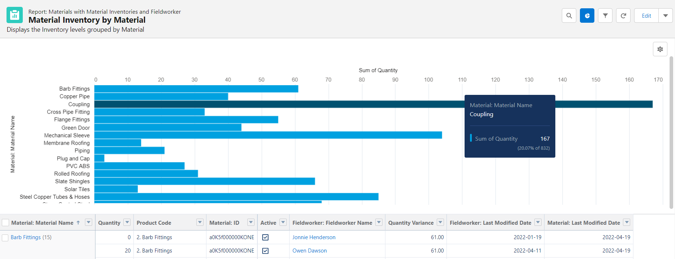This screenshot has width=675, height=259.
Task: Click sort arrow beside Material Name header
Action: tap(78, 223)
